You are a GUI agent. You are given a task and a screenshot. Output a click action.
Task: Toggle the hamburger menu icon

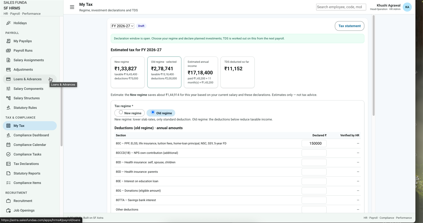pos(72,7)
